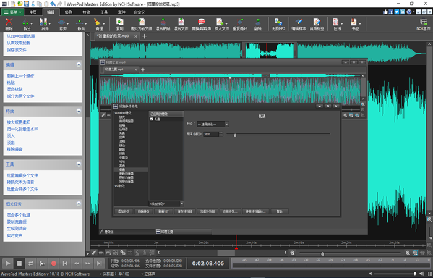Open the green 菜单 dropdown button
The image size is (433, 278).
(x=12, y=12)
